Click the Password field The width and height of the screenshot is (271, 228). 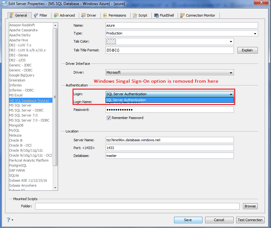point(170,110)
